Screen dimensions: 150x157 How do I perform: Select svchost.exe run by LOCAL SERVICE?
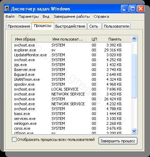tap(72, 89)
